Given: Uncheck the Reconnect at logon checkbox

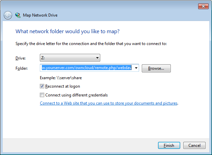Looking at the screenshot, I should pos(42,86).
